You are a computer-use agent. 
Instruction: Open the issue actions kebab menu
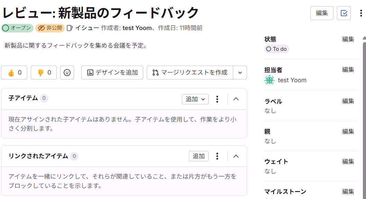pyautogui.click(x=361, y=13)
